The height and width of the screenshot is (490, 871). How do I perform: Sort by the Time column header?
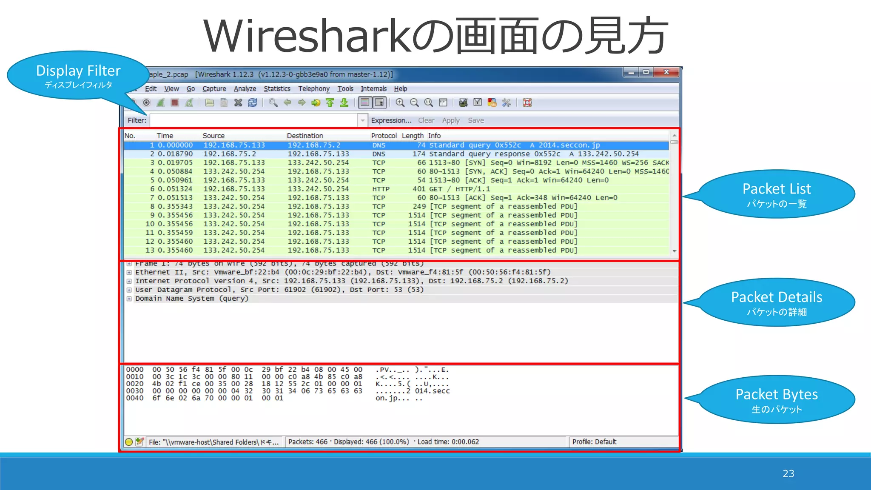click(178, 136)
